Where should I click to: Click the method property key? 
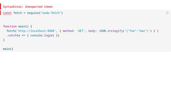coord(69,31)
